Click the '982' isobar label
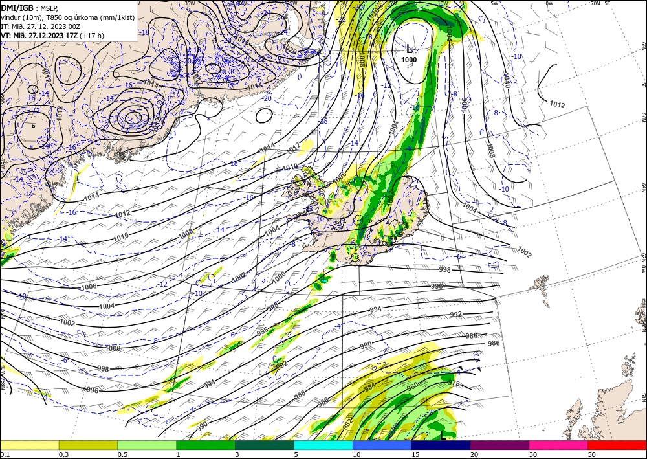This screenshot has width=647, height=459. pyautogui.click(x=348, y=423)
